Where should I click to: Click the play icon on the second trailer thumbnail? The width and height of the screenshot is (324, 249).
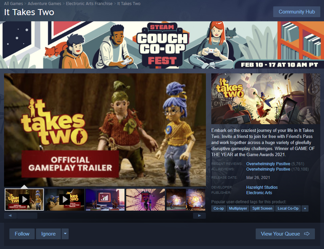coord(64,199)
